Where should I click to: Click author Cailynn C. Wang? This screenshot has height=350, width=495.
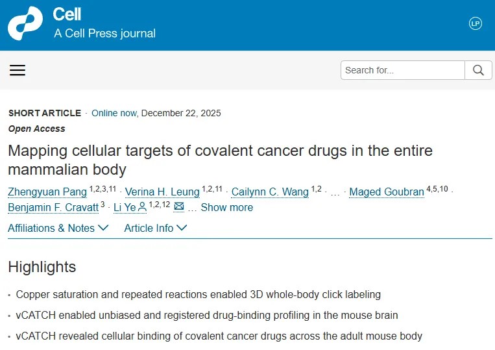(x=270, y=192)
